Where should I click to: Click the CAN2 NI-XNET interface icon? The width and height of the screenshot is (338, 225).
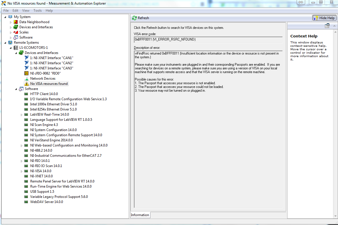pos(27,63)
